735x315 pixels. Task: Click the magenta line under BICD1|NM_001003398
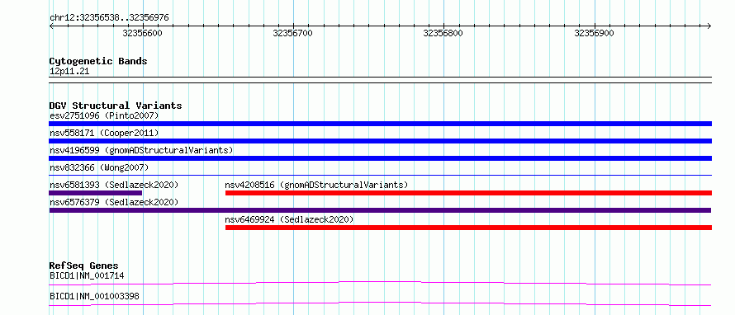[380, 303]
